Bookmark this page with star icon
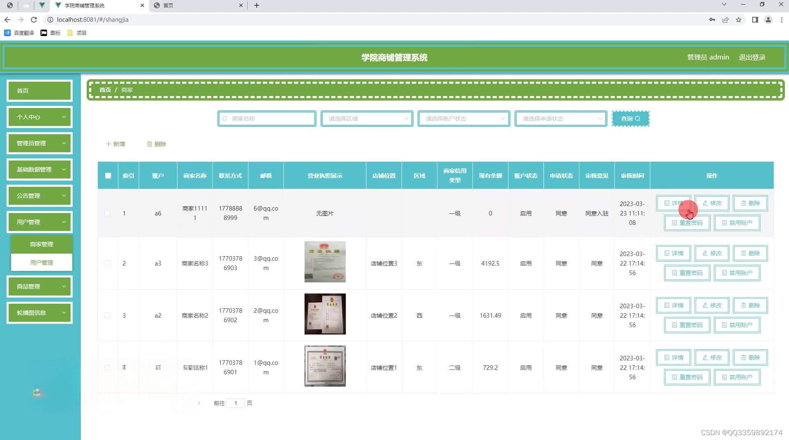The height and width of the screenshot is (440, 789). tap(738, 20)
